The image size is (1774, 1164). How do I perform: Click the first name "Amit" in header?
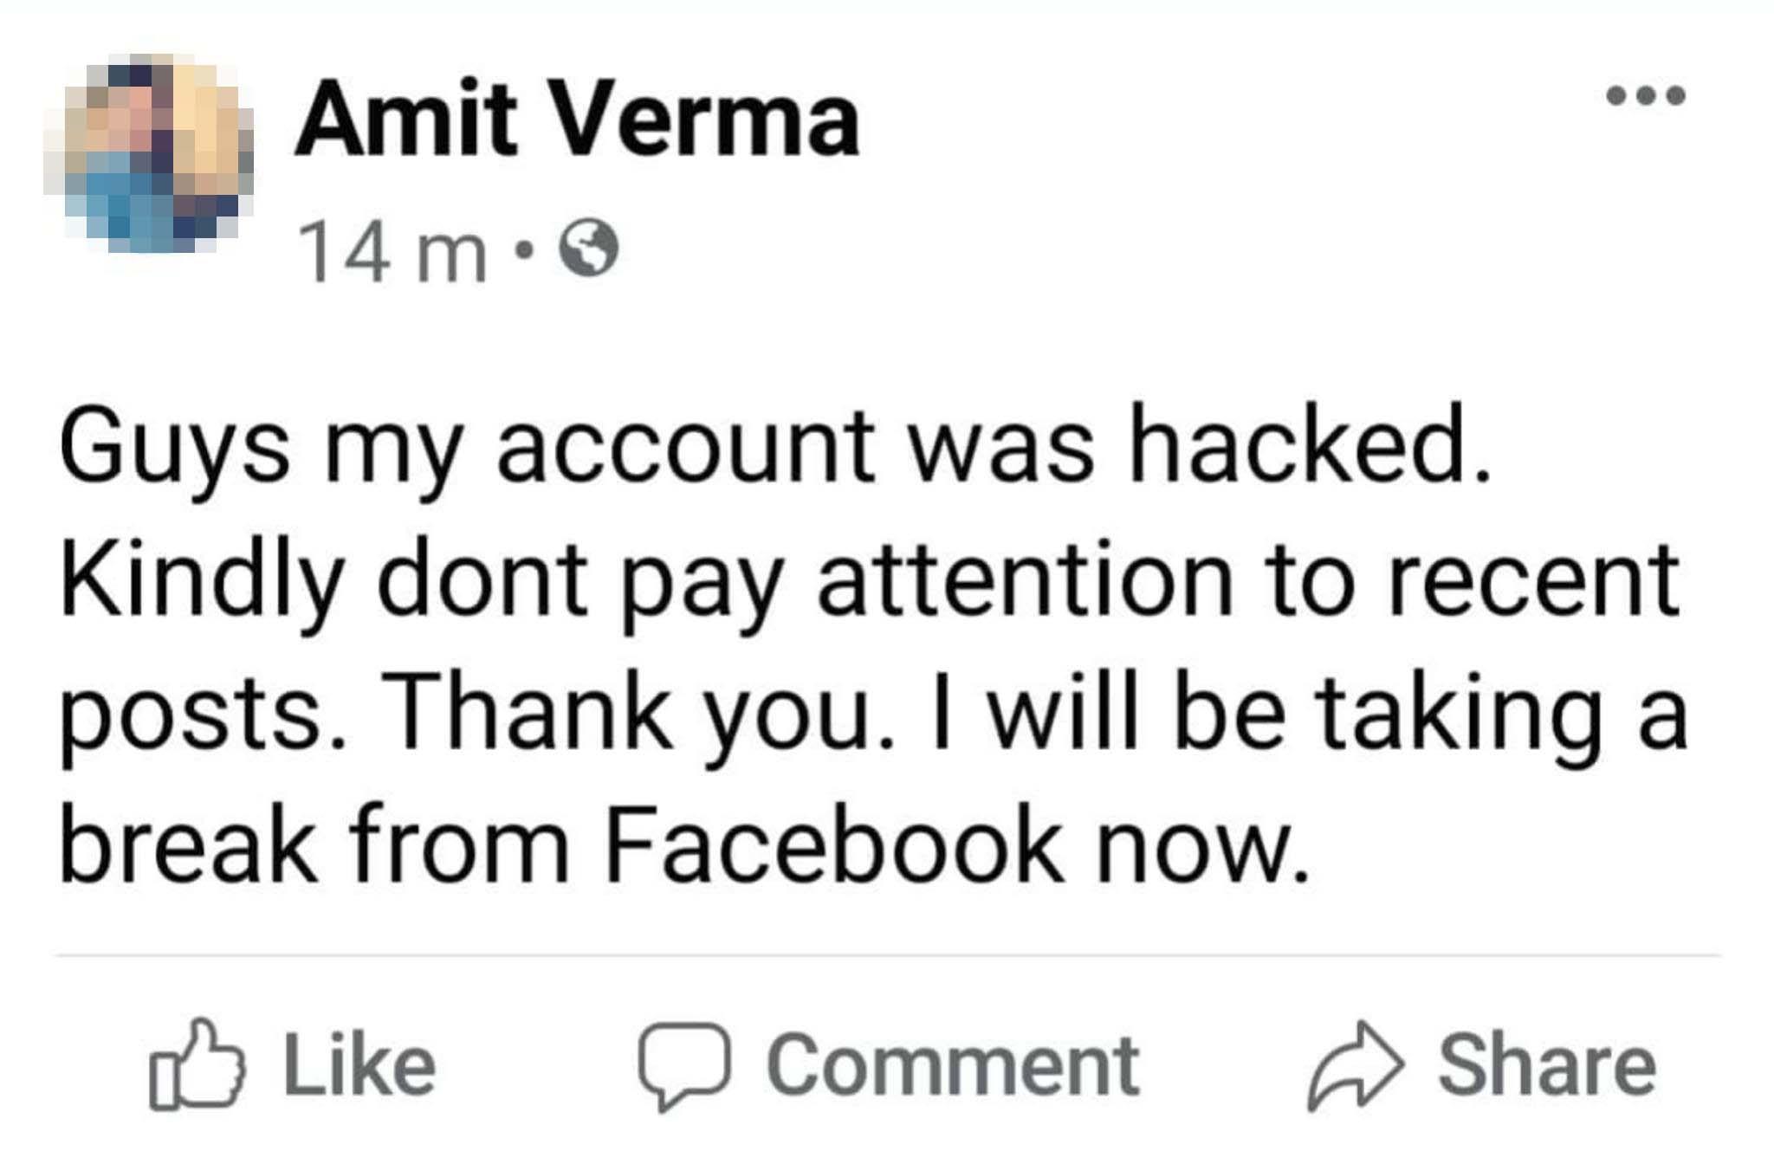(407, 119)
